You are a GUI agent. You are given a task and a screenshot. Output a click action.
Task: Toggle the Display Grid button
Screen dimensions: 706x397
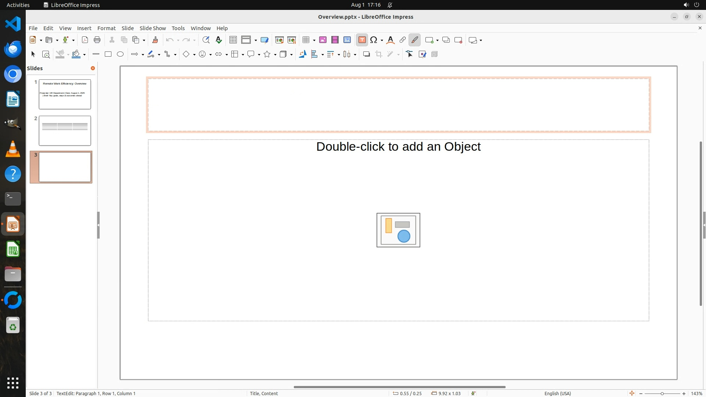233,40
